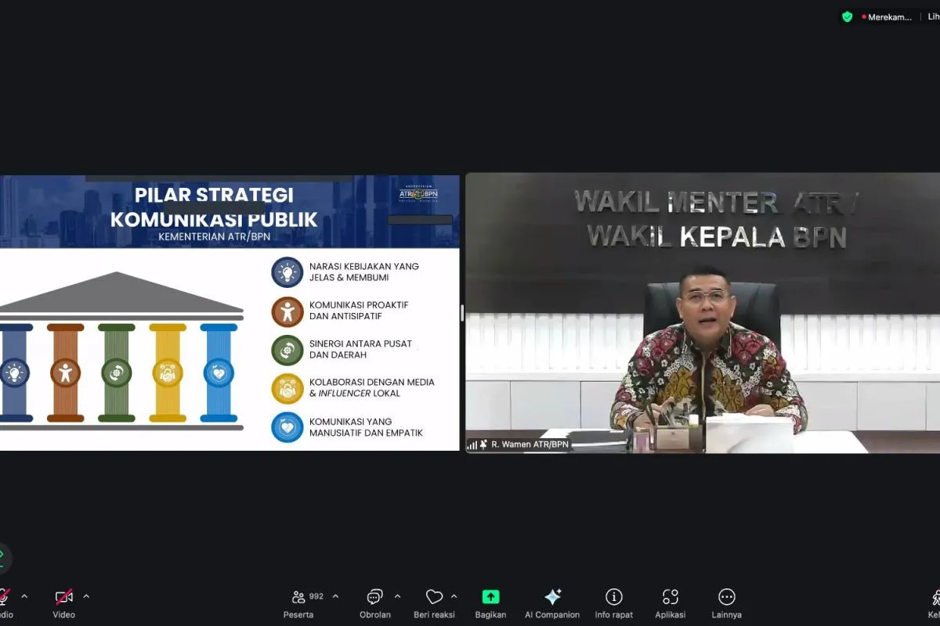Open the Aplikasi apps panel

(670, 597)
